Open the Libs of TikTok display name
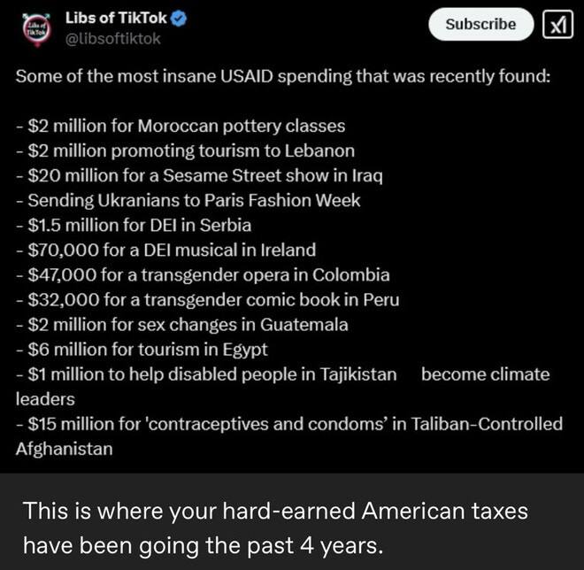 click(115, 19)
